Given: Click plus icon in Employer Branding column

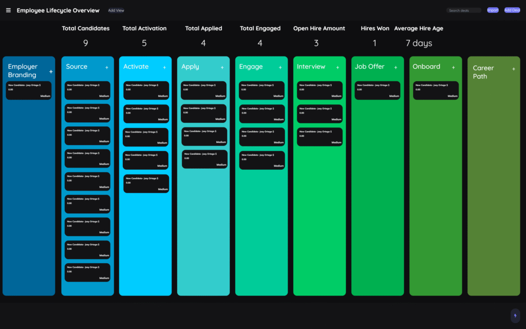Looking at the screenshot, I should [x=51, y=72].
